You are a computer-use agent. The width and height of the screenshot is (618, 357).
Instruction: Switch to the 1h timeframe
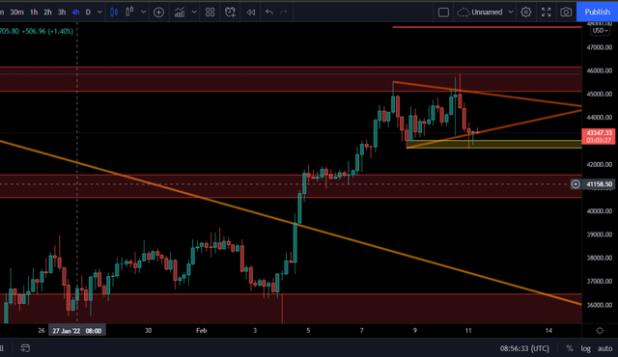[34, 13]
